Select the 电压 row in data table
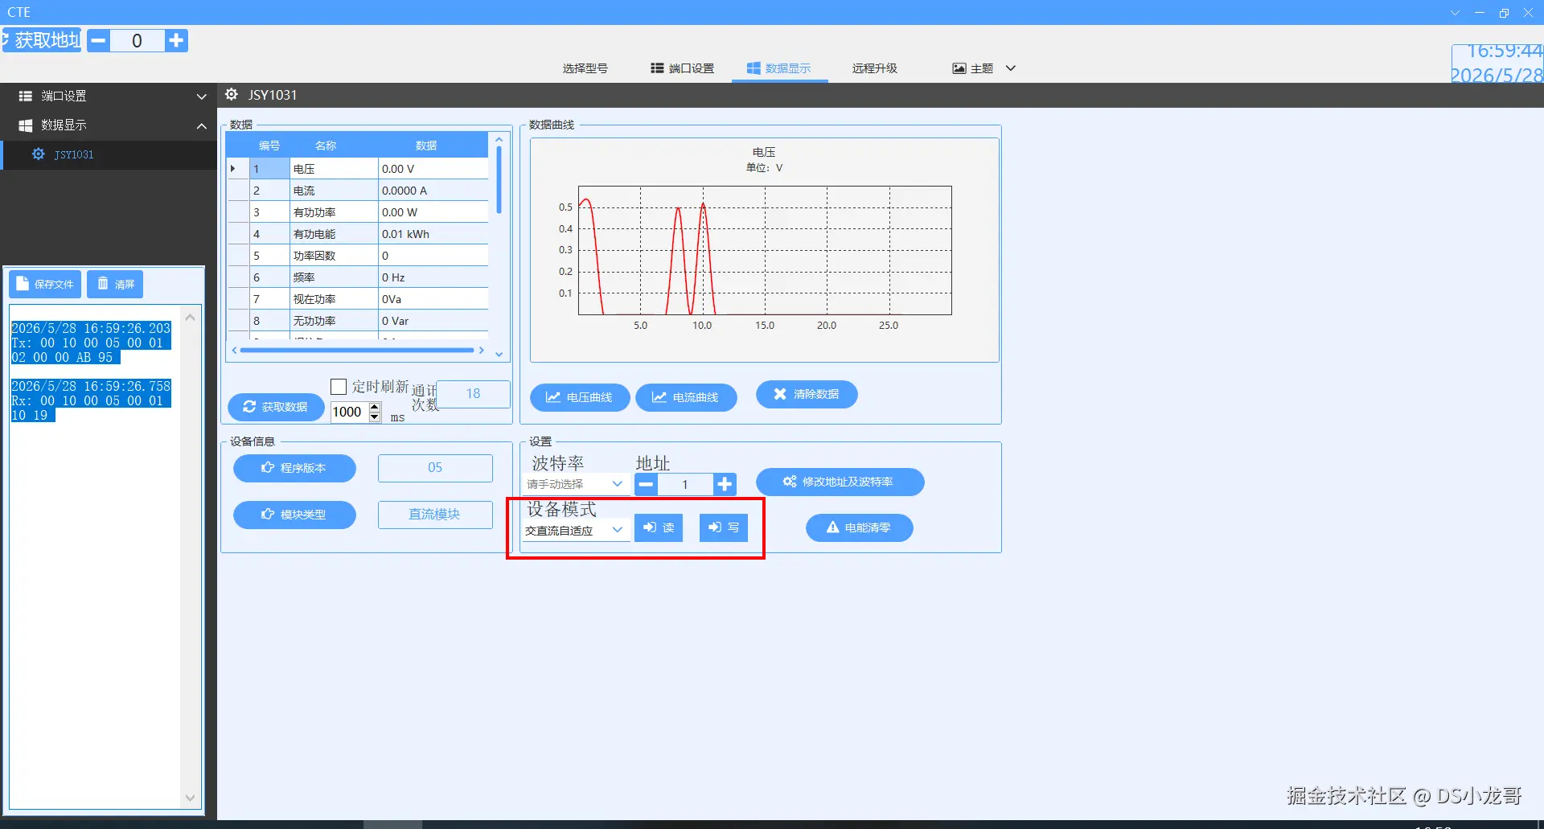 [x=358, y=169]
